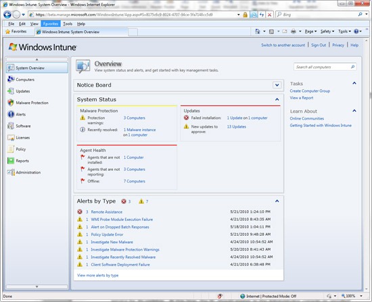Open the Edit menu
The width and height of the screenshot is (372, 302).
tap(22, 24)
